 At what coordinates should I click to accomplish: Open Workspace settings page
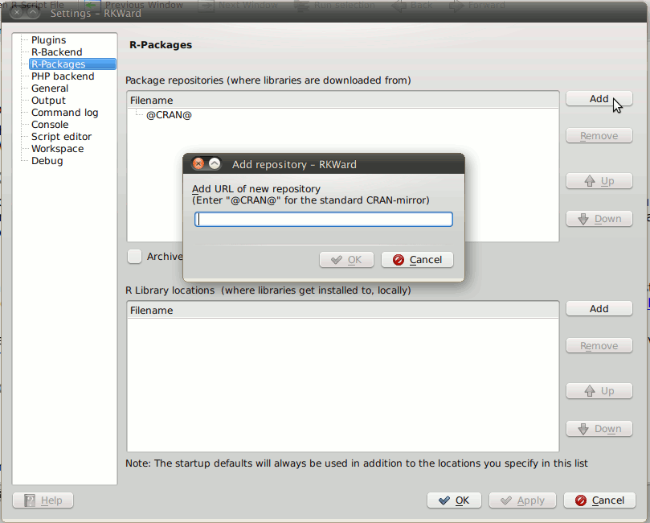point(57,149)
